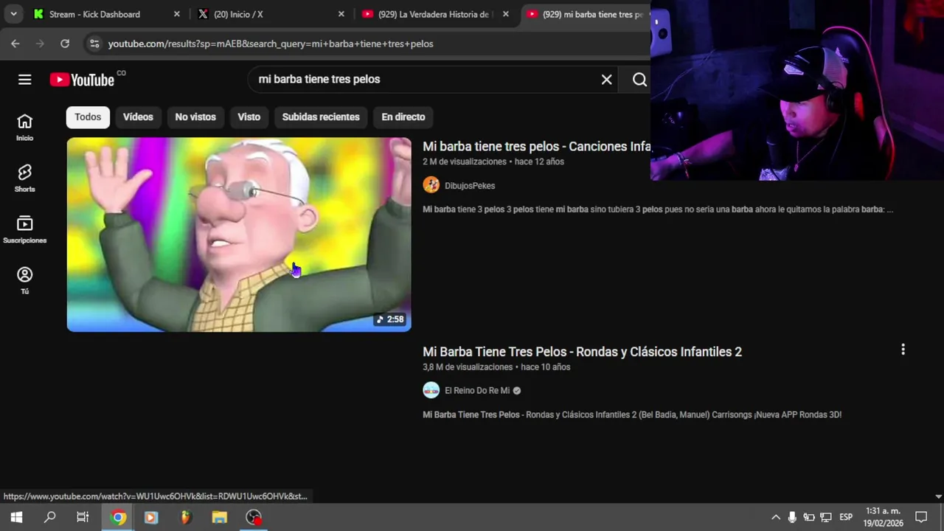Go to Inicio in the sidebar
The image size is (944, 531).
[x=24, y=128]
